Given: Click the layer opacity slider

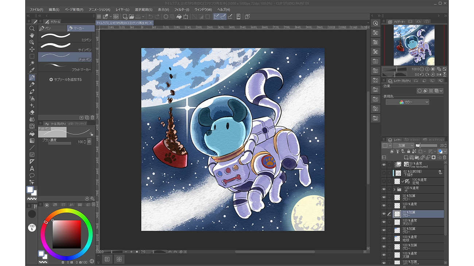Looking at the screenshot, I should click(x=427, y=146).
